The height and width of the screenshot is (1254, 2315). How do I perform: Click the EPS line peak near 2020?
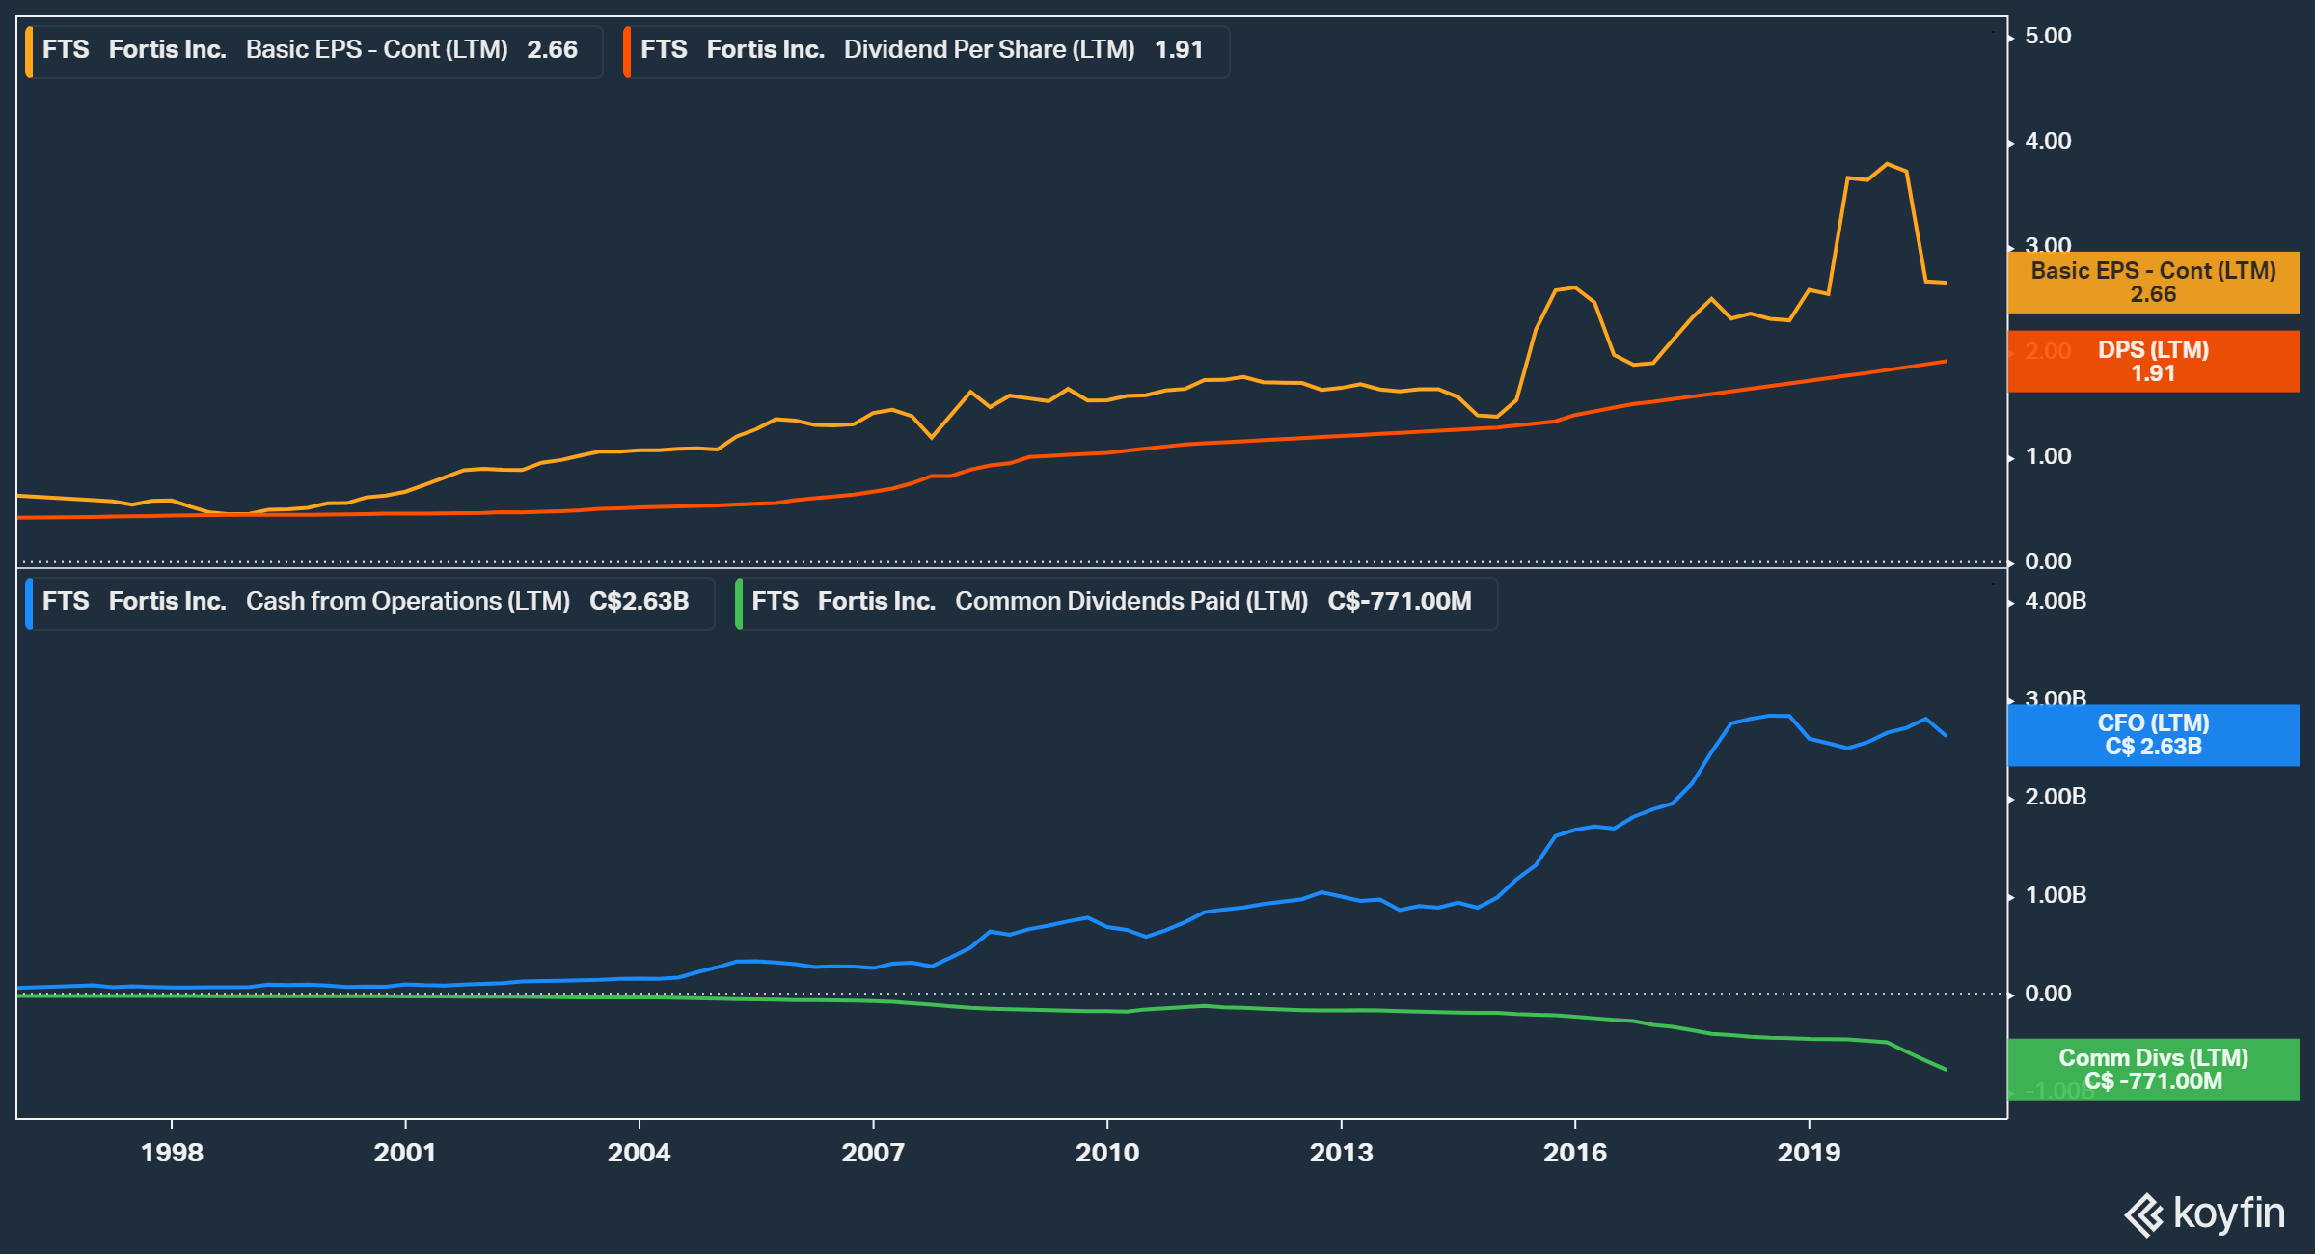tap(1888, 164)
